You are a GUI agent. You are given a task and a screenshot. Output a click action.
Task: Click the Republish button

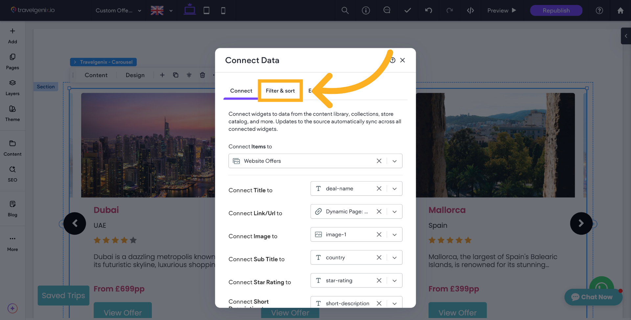click(x=556, y=11)
